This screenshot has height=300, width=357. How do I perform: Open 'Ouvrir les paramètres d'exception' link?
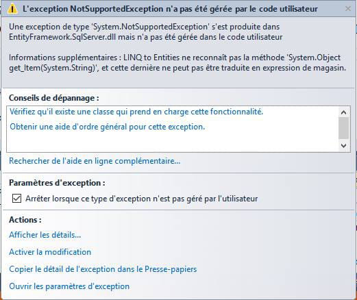pos(69,286)
